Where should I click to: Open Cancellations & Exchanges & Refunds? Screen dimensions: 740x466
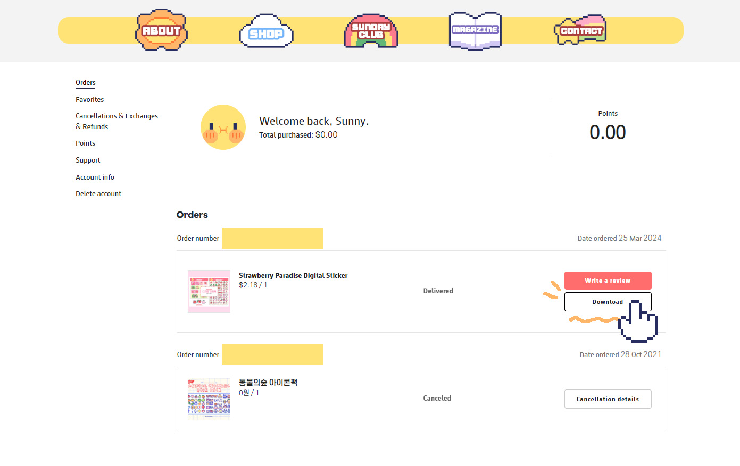click(117, 121)
